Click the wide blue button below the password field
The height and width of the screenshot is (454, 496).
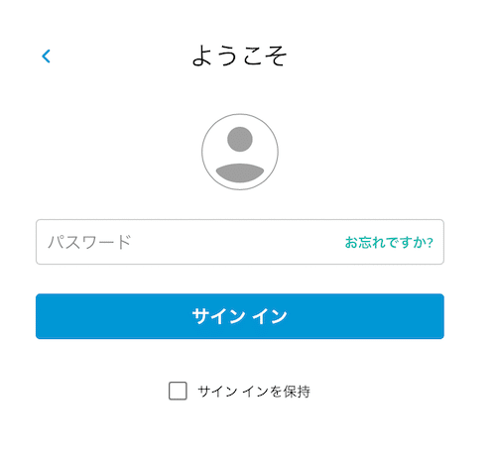pyautogui.click(x=240, y=316)
